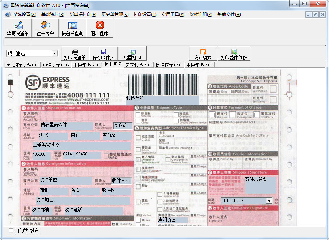Image resolution: width=329 pixels, height=240 pixels.
Task: Switch to 设计模式 design icon
Action: 203,54
